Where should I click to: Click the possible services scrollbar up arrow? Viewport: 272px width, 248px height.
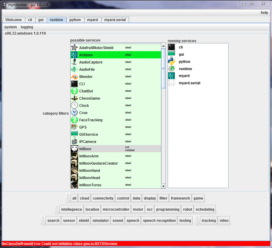click(163, 46)
